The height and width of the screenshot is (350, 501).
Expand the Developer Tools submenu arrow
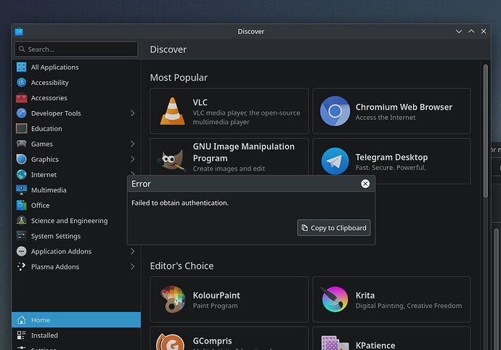coord(132,113)
